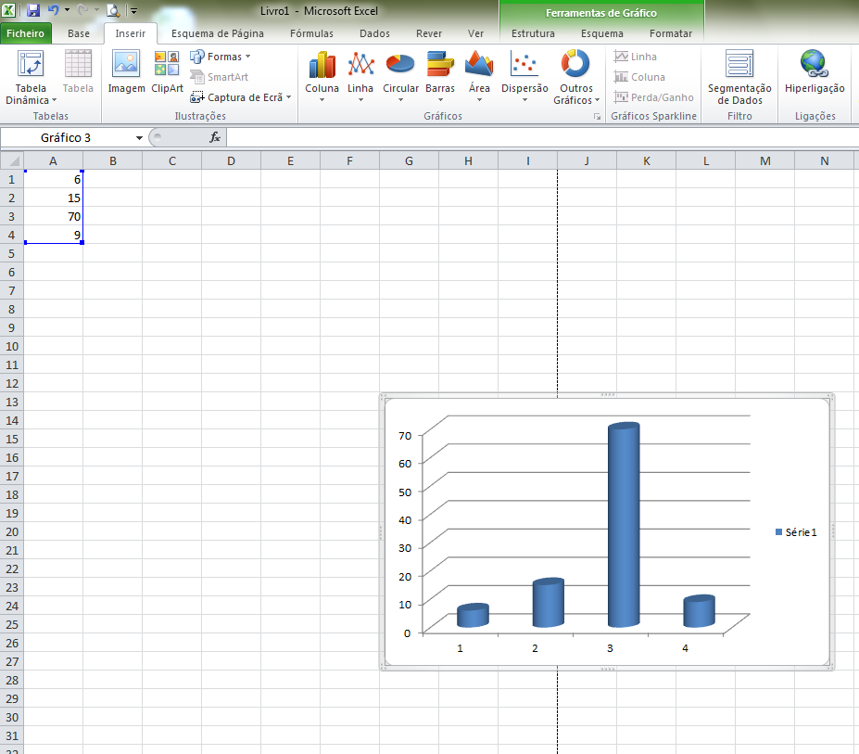
Task: Select the tallest cylinder bar for category 3
Action: [x=624, y=525]
